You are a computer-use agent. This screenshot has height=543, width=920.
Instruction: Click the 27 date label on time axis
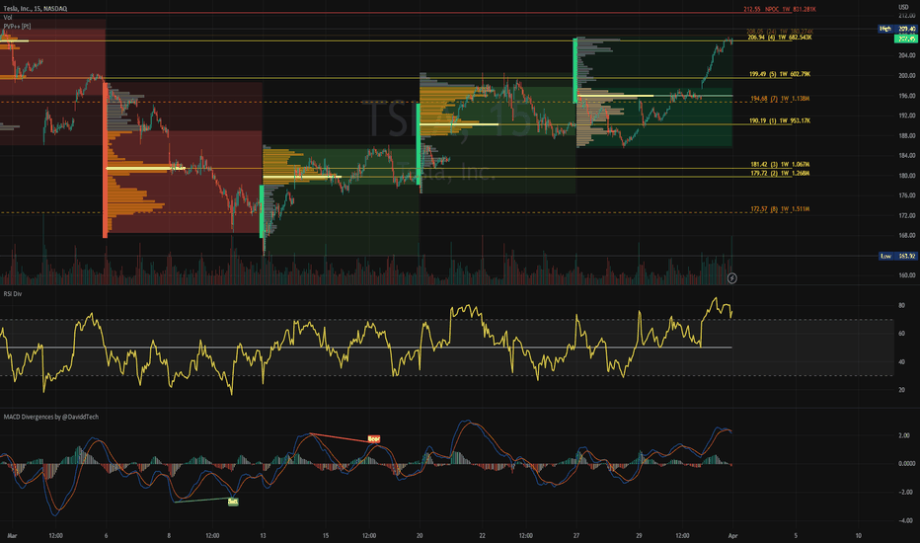coord(576,536)
